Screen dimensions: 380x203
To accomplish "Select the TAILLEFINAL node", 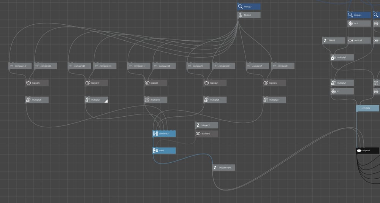I will pos(224,168).
